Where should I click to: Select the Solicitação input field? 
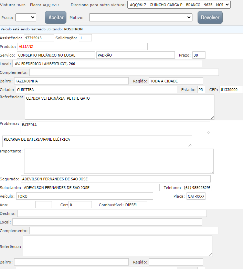click(85, 38)
